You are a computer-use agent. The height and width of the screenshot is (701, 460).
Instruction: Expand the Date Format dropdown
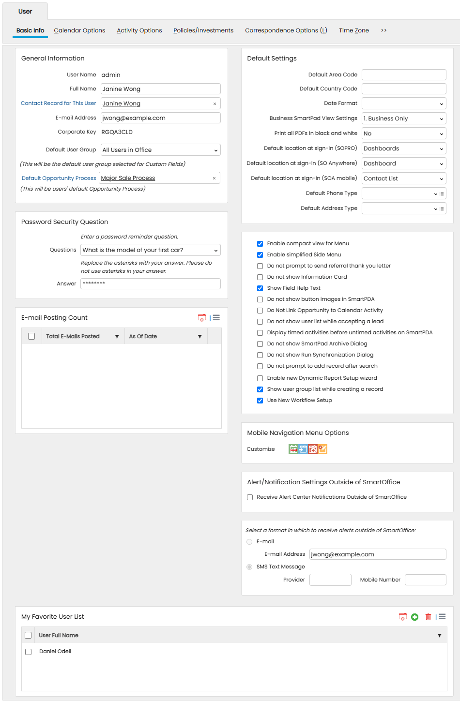tap(404, 104)
